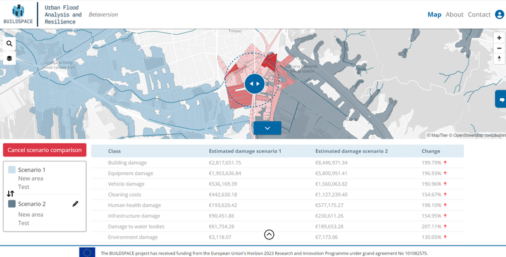This screenshot has width=506, height=257.
Task: Click the Scenario 1 light blue swatch
Action: [x=12, y=170]
